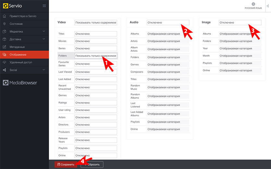Switch language via РУССКИЙ ЯЗЫК
This screenshot has height=169, width=271.
(253, 8)
